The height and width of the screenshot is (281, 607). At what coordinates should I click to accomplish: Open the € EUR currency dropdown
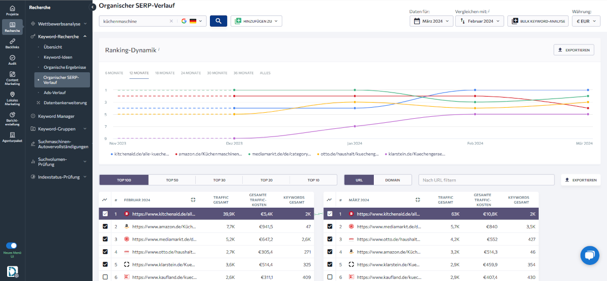586,21
